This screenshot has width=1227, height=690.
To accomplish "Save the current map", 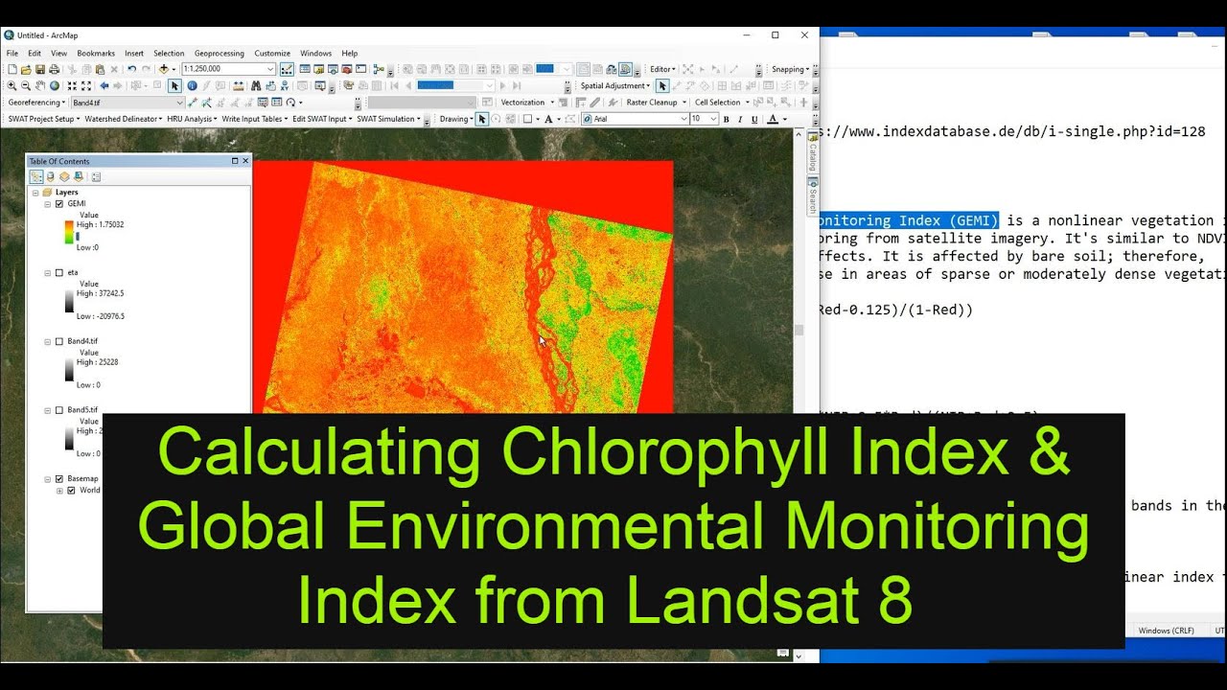I will click(x=40, y=69).
